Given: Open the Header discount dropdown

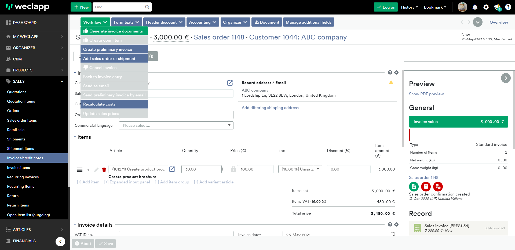Looking at the screenshot, I should point(164,22).
